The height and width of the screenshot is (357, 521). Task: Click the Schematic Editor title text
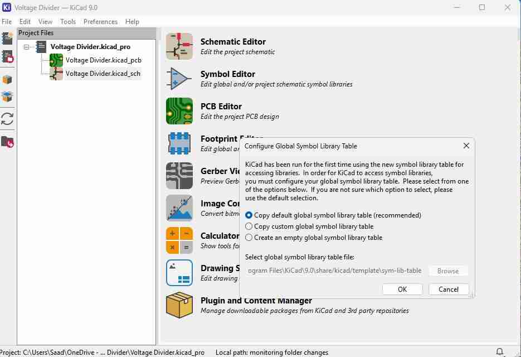(233, 42)
